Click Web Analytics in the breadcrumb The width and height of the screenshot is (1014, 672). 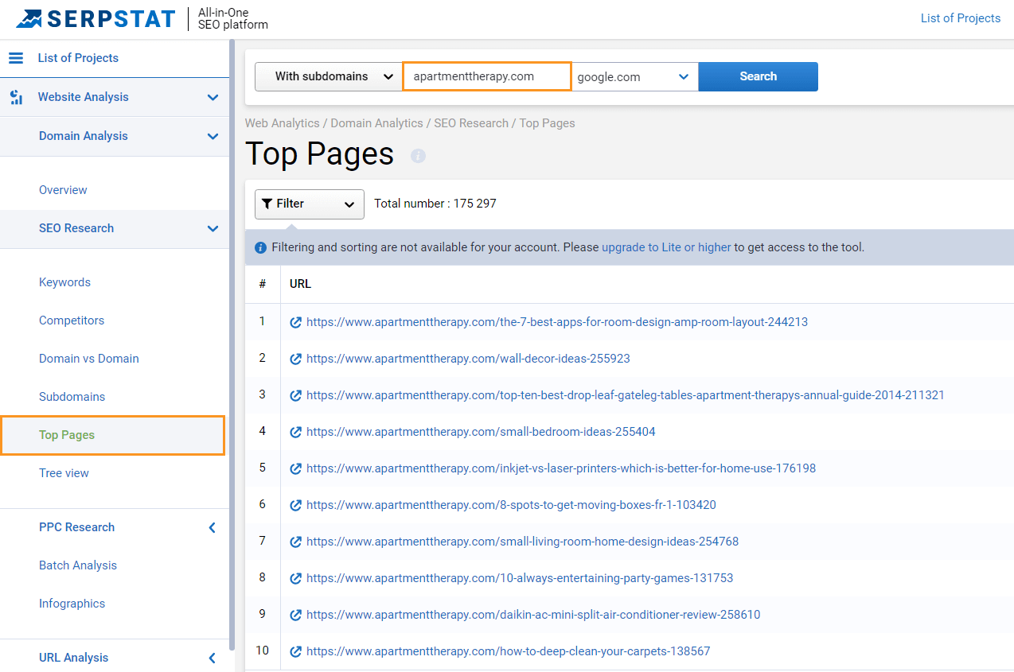click(x=282, y=123)
